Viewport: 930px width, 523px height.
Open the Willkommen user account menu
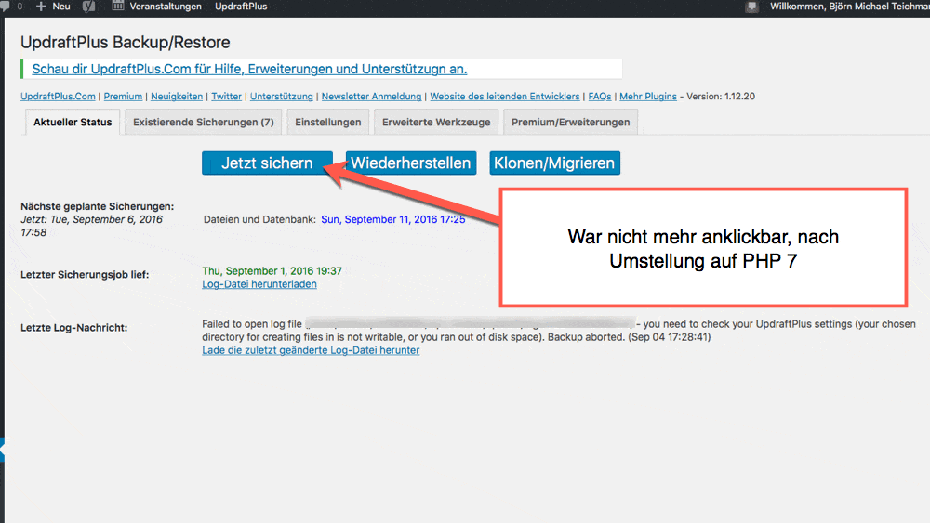click(849, 7)
